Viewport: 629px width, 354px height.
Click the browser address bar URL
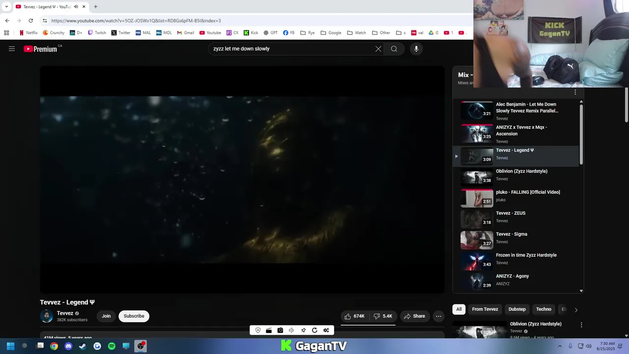click(136, 21)
